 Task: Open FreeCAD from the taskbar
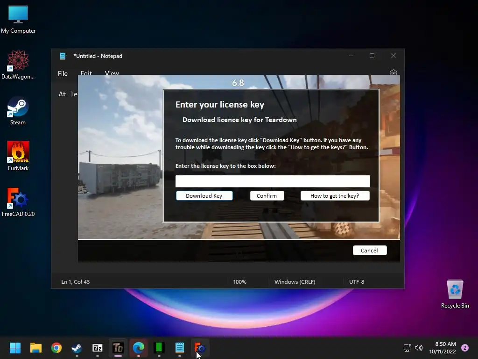click(200, 348)
